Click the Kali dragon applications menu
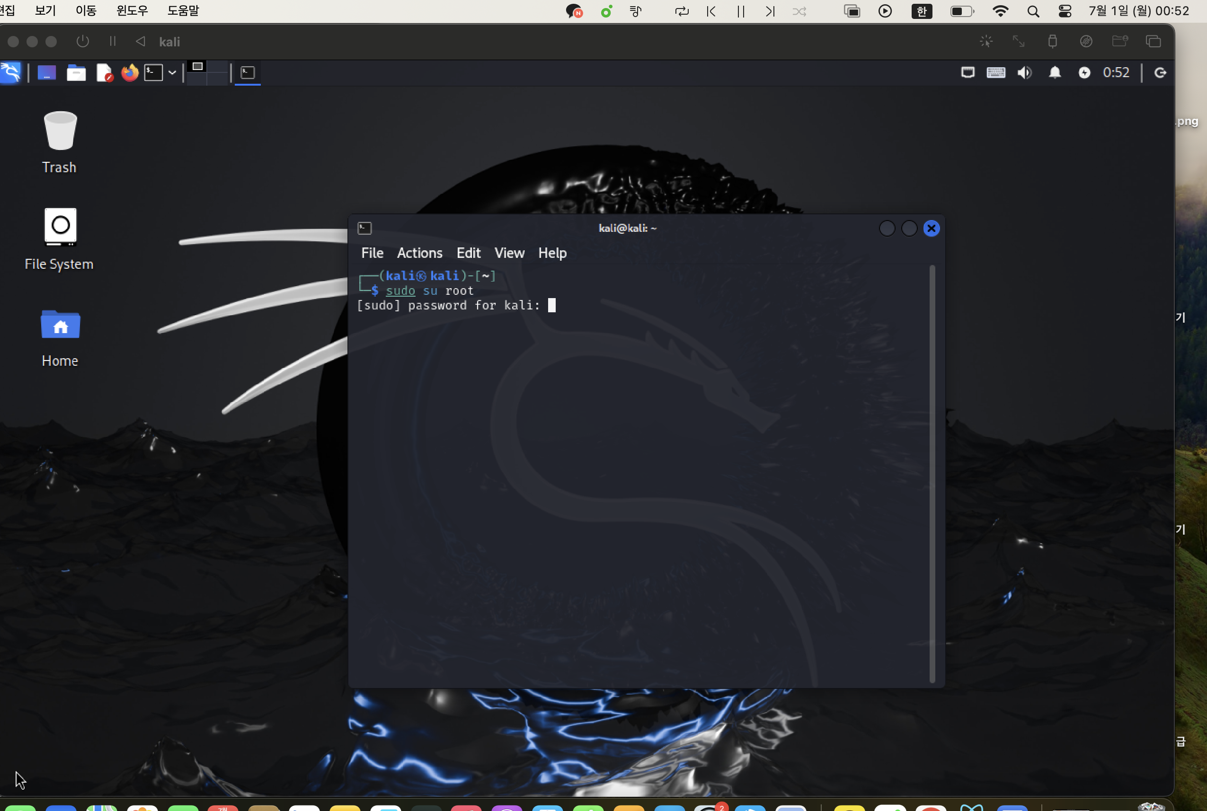This screenshot has width=1207, height=811. coord(11,72)
